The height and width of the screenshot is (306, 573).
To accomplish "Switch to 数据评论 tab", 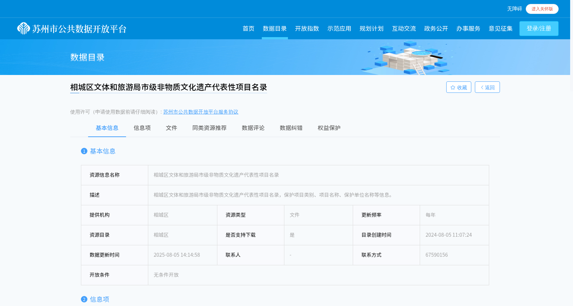I will click(253, 128).
